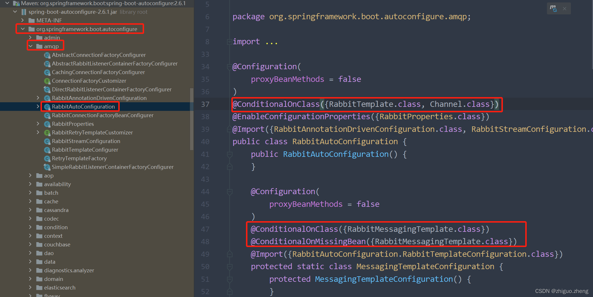The image size is (593, 297).
Task: Click line number 37 in the gutter
Action: [205, 104]
